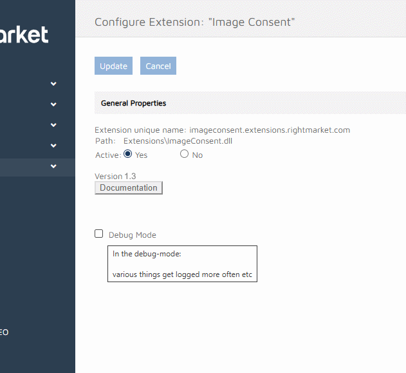Image resolution: width=406 pixels, height=373 pixels.
Task: Click the Debug Mode label text
Action: point(132,235)
